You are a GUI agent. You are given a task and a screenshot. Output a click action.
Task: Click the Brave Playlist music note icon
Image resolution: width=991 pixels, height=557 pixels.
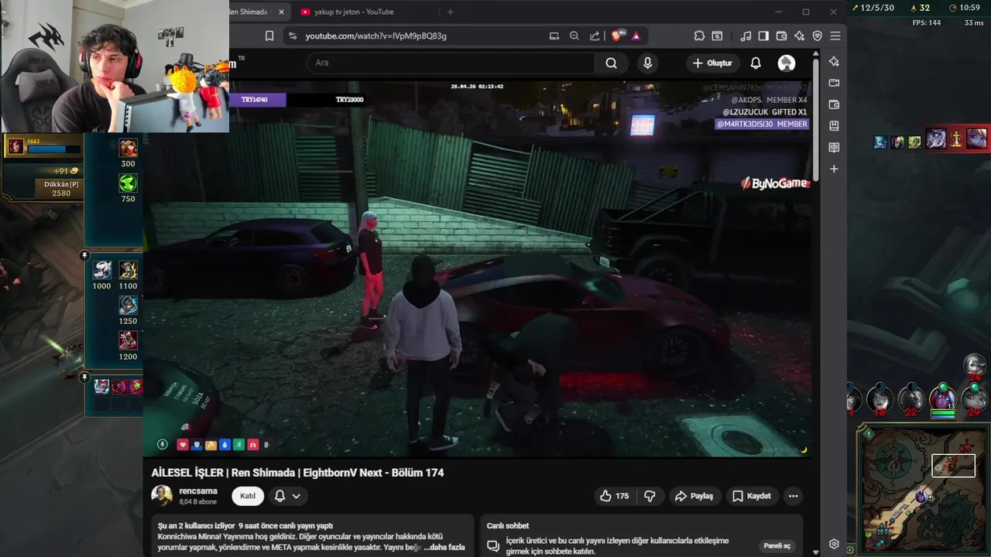746,36
